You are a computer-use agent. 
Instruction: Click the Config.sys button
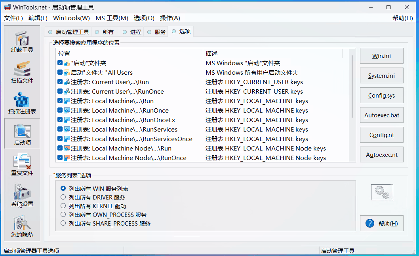tap(382, 96)
